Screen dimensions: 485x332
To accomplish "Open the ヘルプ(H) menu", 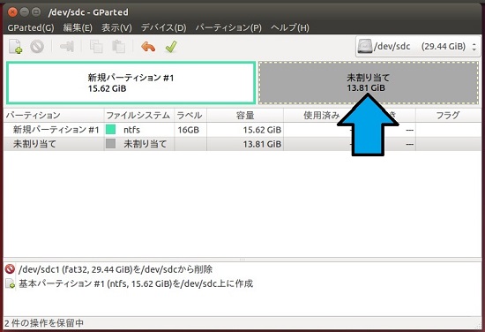I will coord(290,28).
